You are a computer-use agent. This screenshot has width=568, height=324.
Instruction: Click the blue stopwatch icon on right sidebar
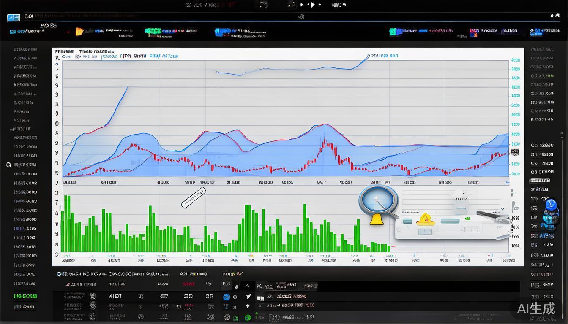point(550,205)
